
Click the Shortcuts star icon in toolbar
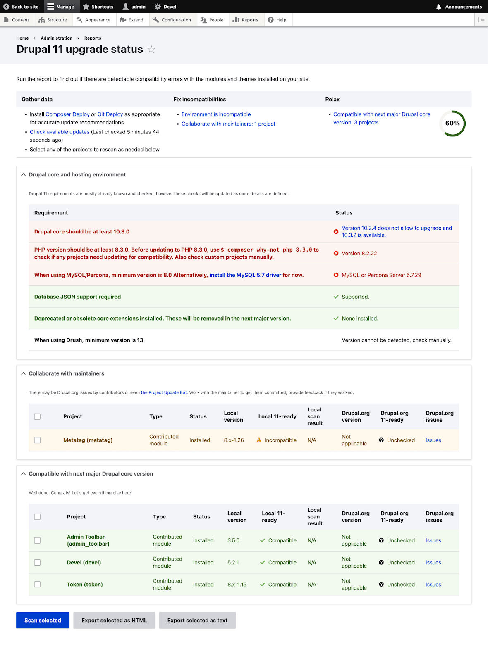pyautogui.click(x=86, y=7)
